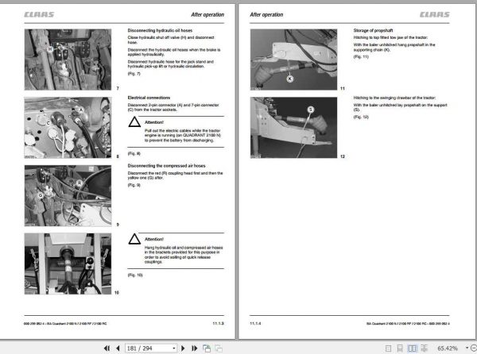Click the Attention text about hanging hoses
This screenshot has height=354, width=477.
(x=184, y=255)
